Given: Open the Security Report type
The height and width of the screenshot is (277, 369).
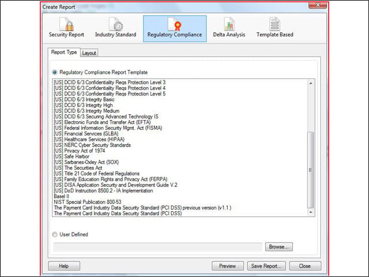Looking at the screenshot, I should pyautogui.click(x=66, y=28).
